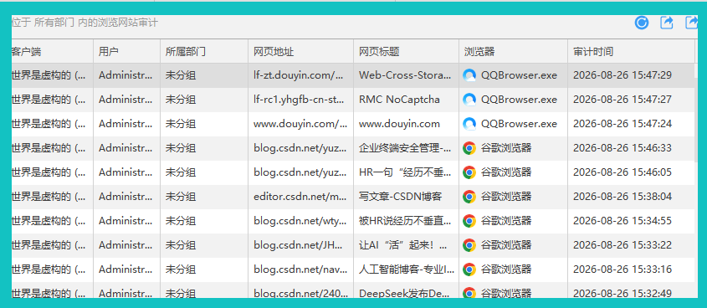Viewport: 707px width, 308px height.
Task: Click the Chrome icon in the 15:33:22 row
Action: tap(469, 246)
